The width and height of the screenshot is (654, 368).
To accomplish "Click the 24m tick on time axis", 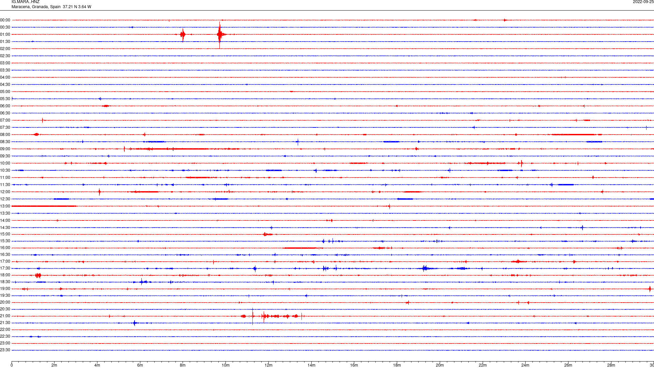I will click(x=525, y=365).
